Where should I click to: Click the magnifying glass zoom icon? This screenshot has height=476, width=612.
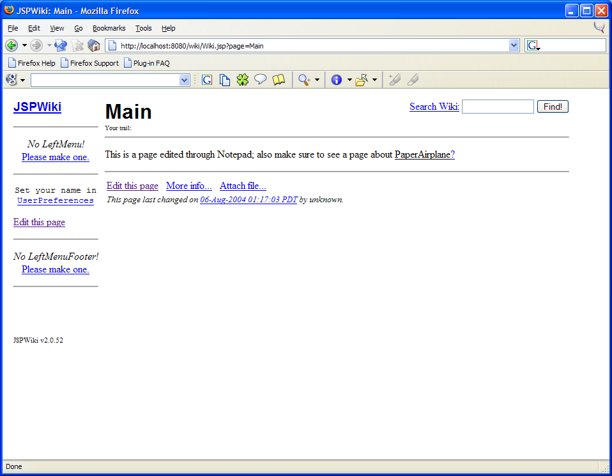(x=304, y=80)
